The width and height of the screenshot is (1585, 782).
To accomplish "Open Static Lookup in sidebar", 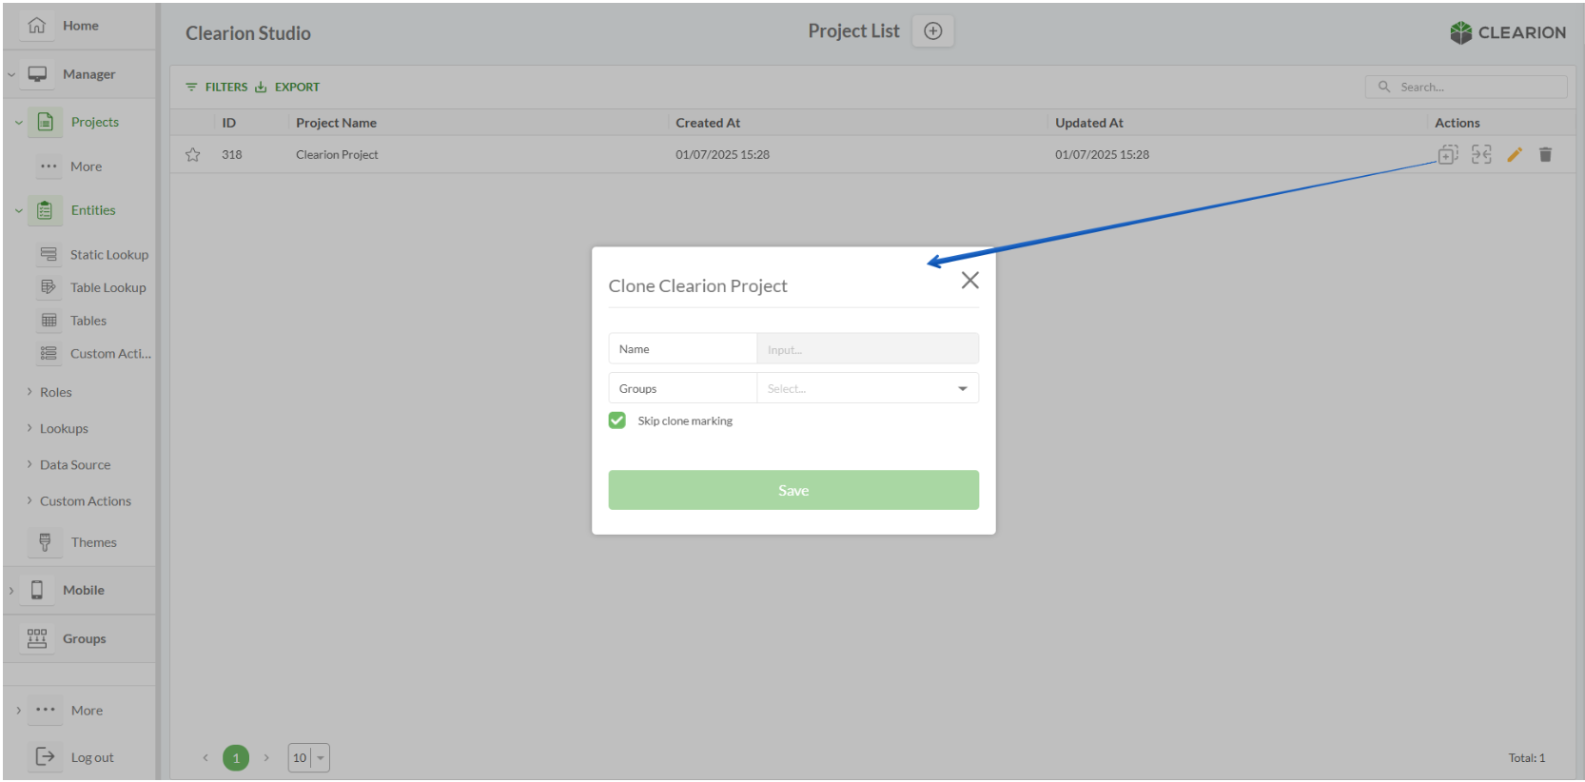I will [108, 255].
